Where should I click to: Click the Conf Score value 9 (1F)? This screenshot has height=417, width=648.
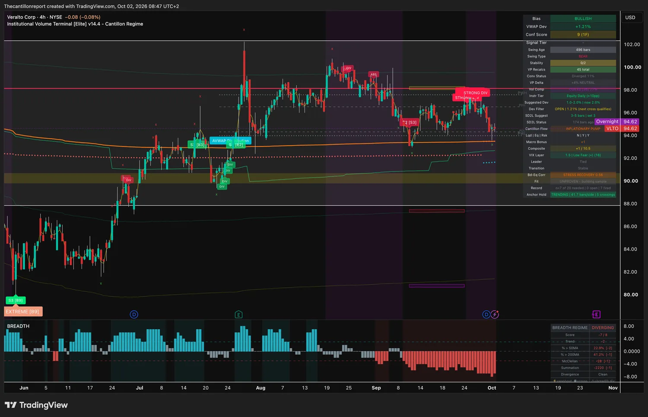tap(583, 35)
